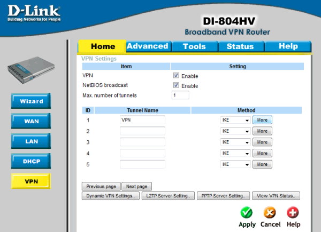The height and width of the screenshot is (232, 321).
Task: Click the router device image
Action: click(31, 70)
